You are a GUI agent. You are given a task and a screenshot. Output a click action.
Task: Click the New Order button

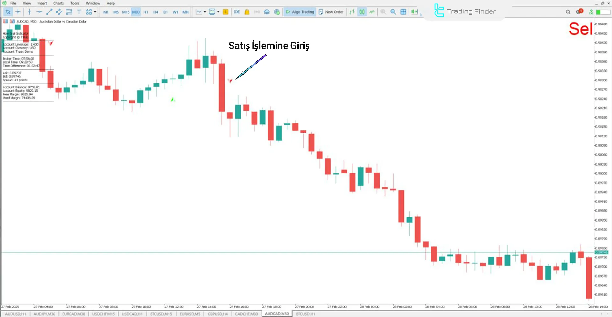point(331,12)
